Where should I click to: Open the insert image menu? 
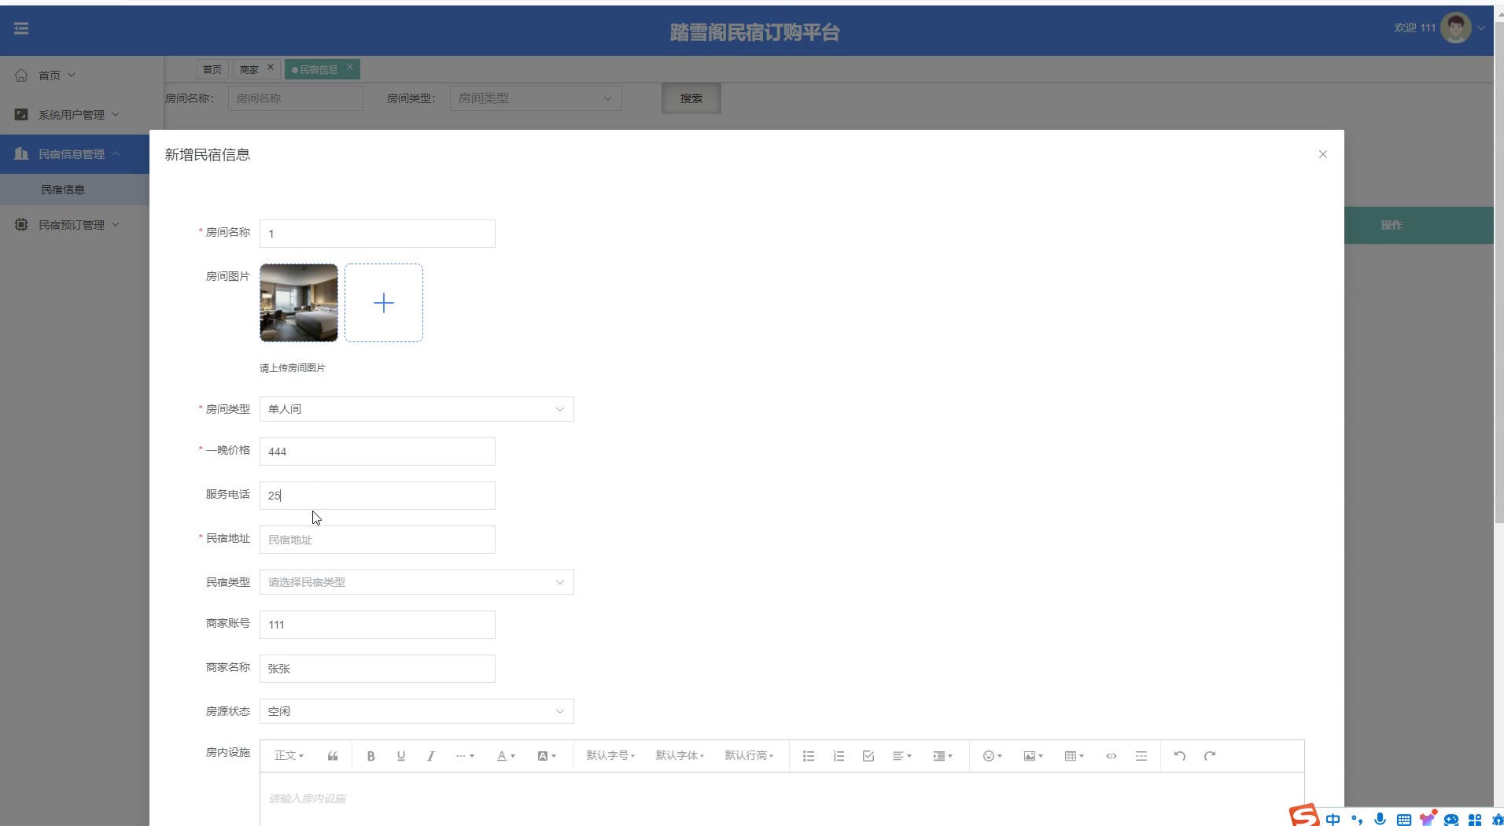1033,756
